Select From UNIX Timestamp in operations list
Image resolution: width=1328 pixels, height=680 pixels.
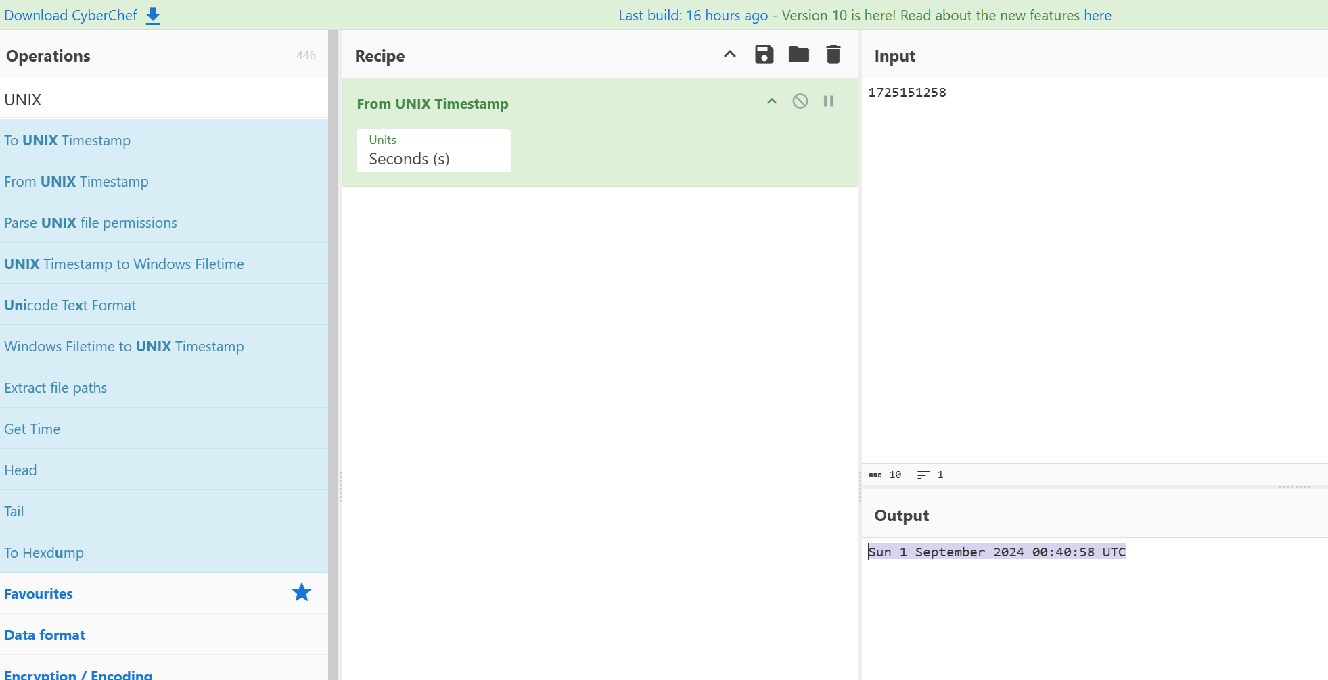[x=164, y=181]
